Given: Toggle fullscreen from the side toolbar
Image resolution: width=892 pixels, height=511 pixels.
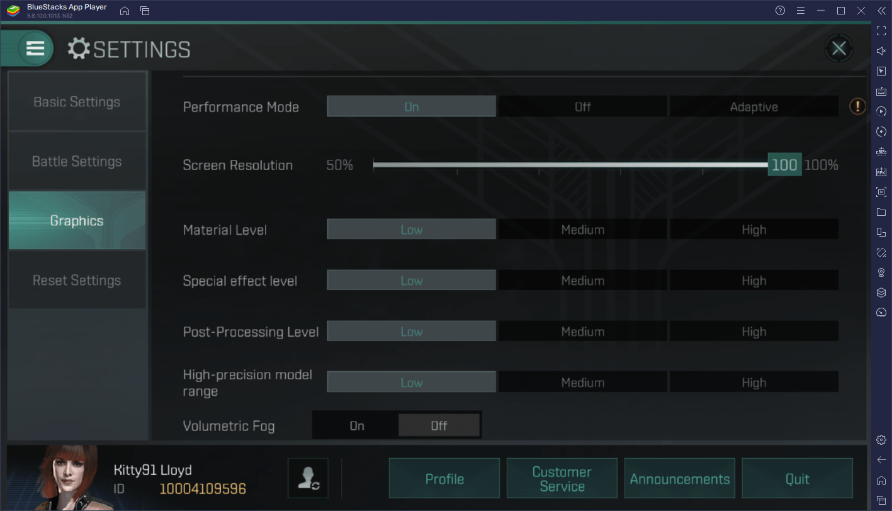Looking at the screenshot, I should pos(881,31).
